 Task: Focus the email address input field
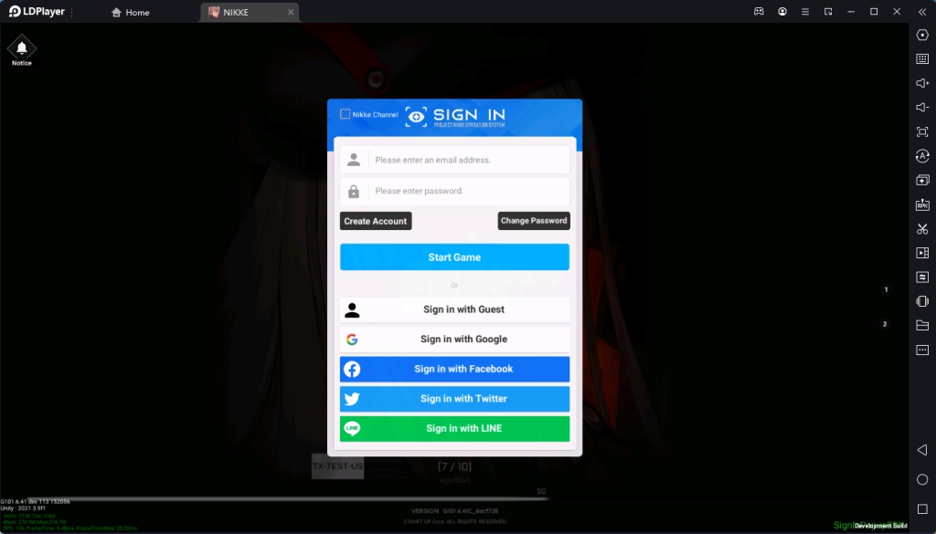point(454,160)
